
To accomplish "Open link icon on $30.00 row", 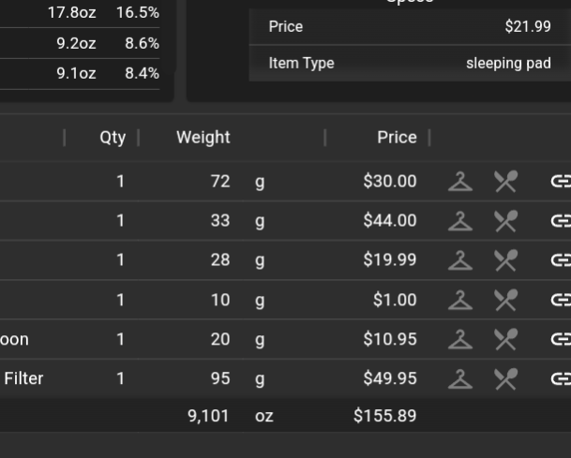I will [561, 181].
